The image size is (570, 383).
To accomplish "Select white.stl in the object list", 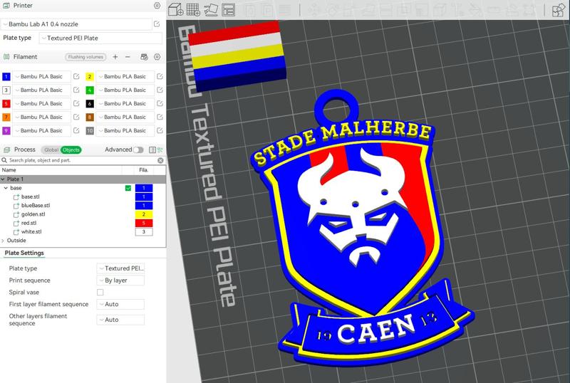I will 31,231.
